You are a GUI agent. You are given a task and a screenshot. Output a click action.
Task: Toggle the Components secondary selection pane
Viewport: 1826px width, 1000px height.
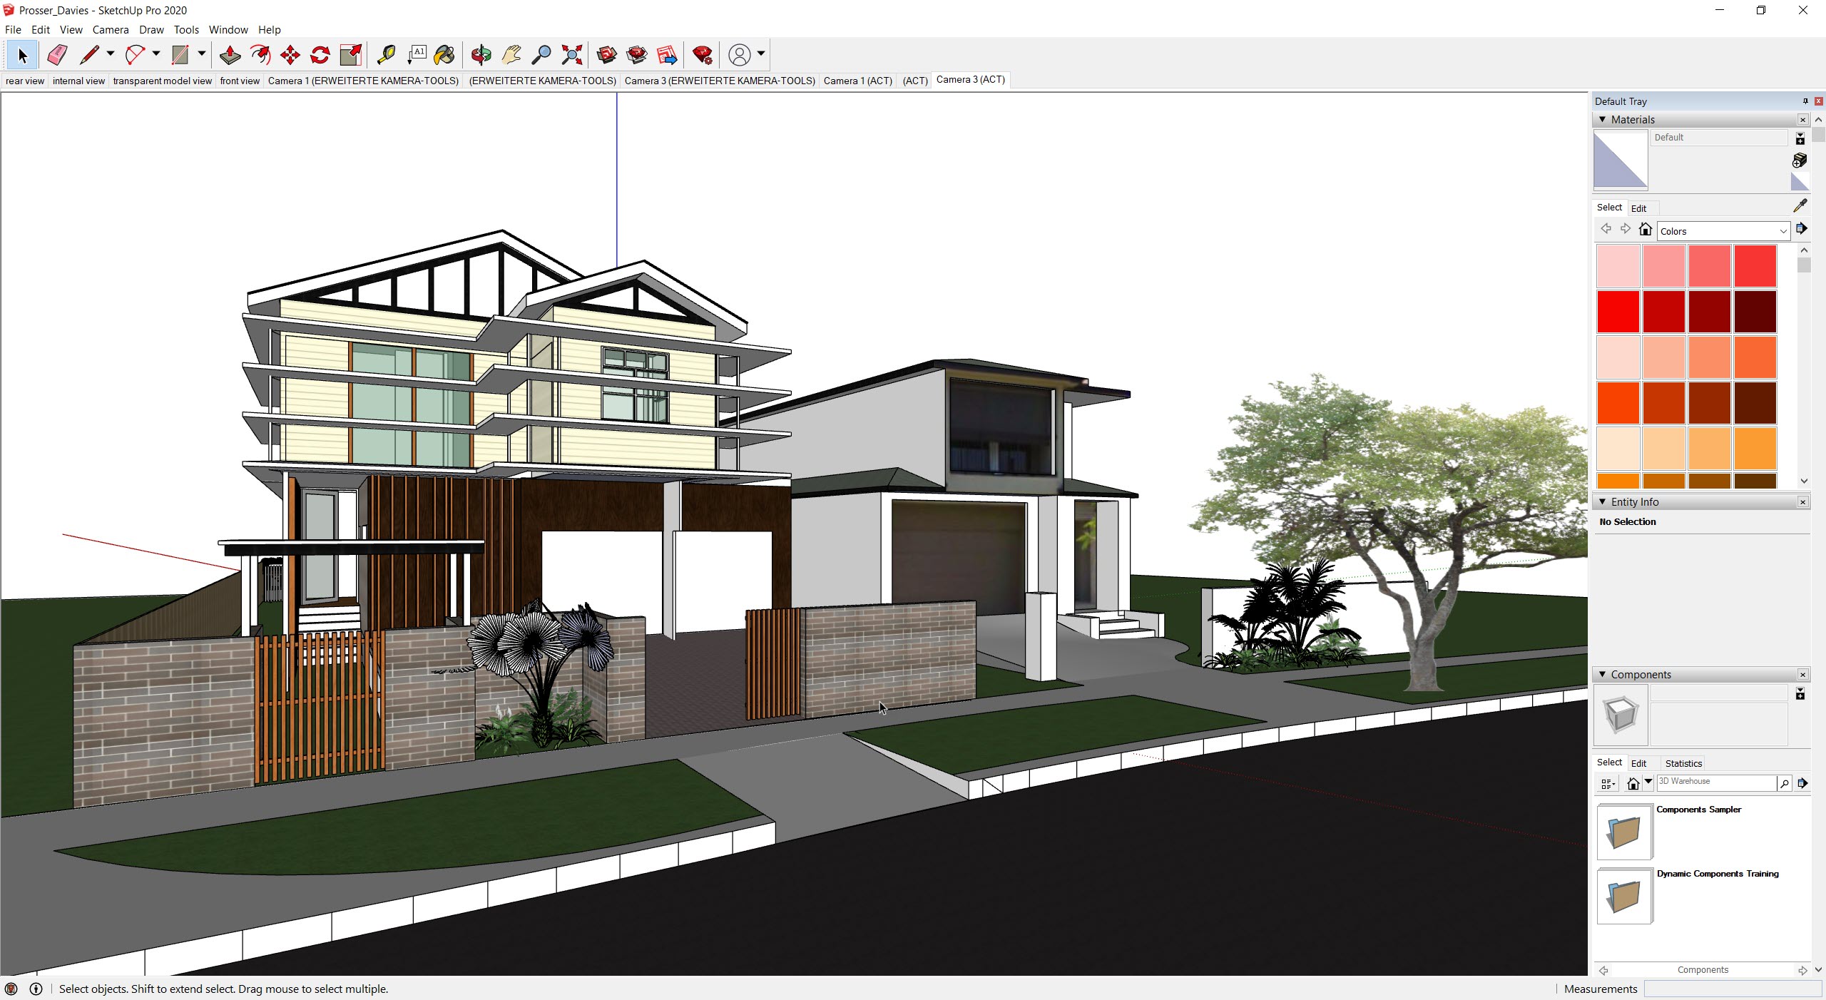(1800, 693)
